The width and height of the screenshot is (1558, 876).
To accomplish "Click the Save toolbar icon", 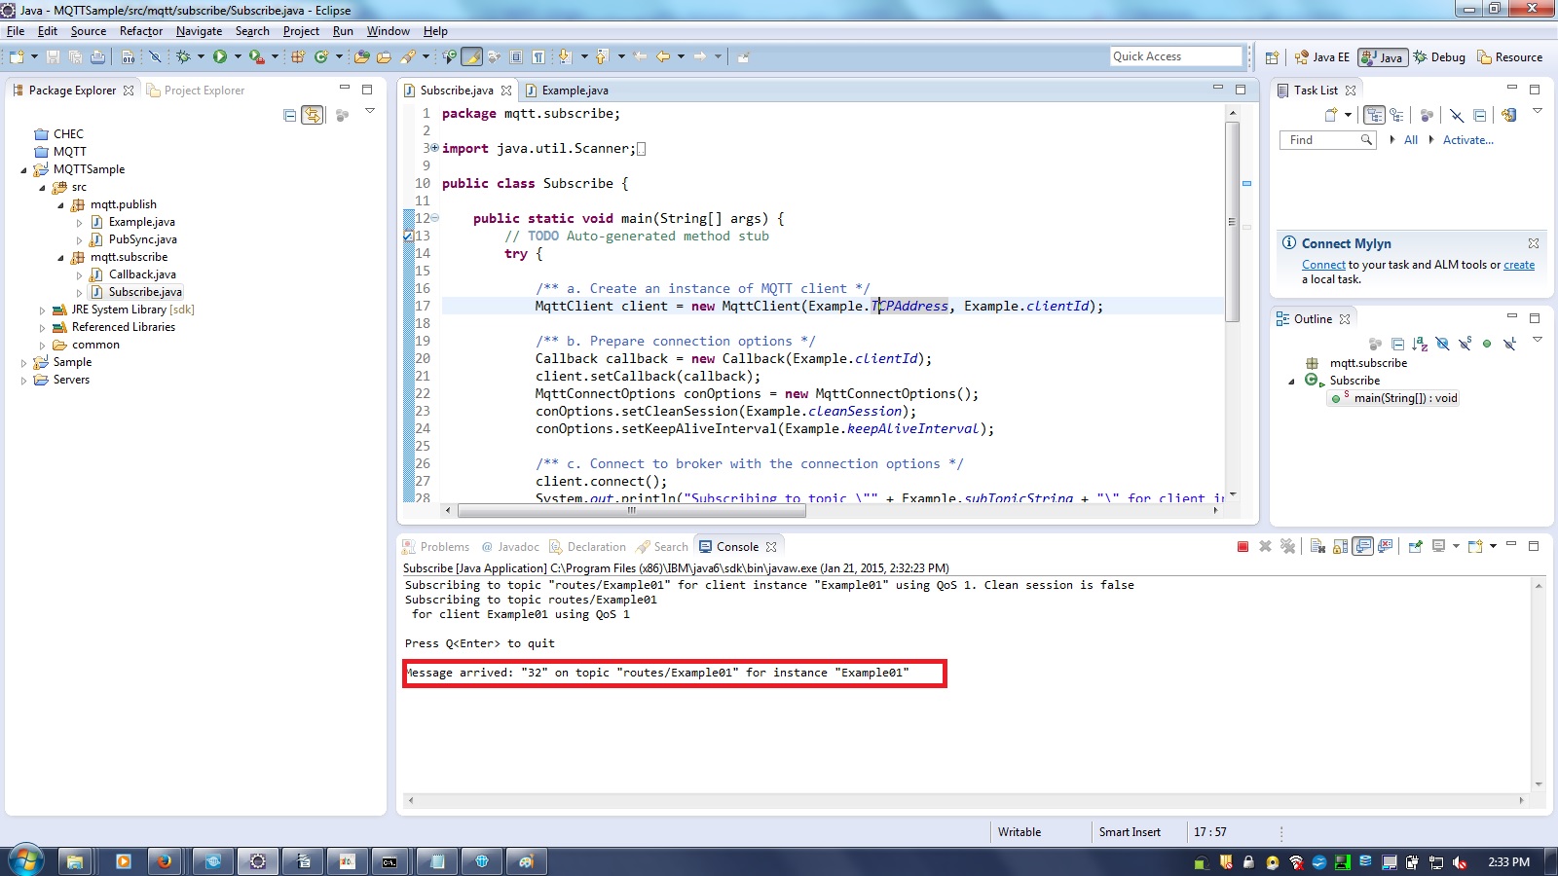I will (53, 57).
